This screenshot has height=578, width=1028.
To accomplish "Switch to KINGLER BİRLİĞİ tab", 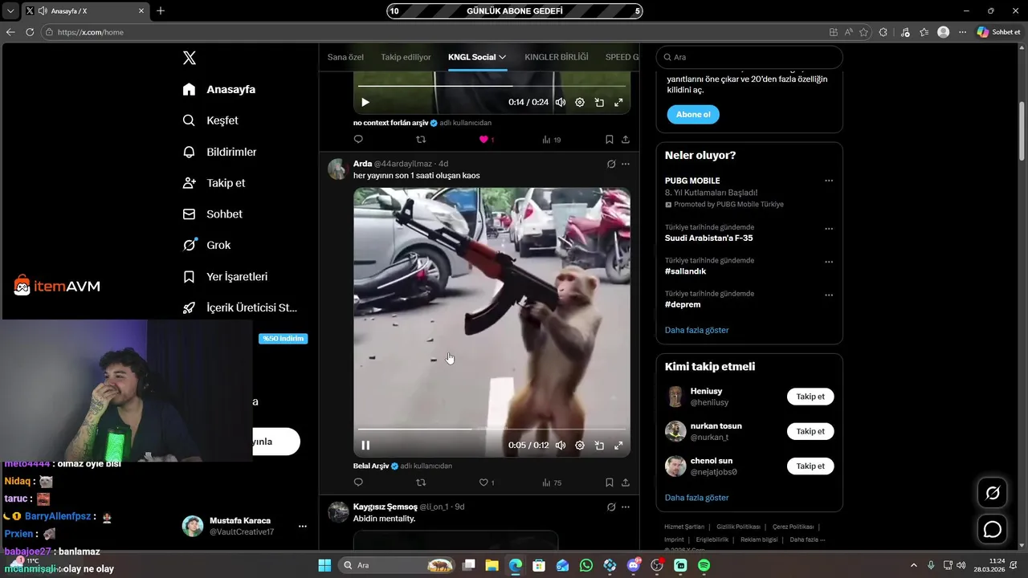I will (557, 57).
